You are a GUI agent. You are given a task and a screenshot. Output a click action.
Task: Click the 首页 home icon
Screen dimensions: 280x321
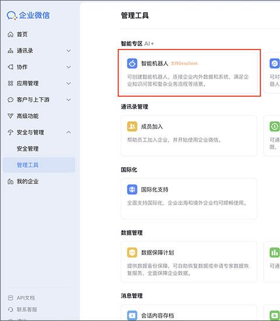pos(10,34)
